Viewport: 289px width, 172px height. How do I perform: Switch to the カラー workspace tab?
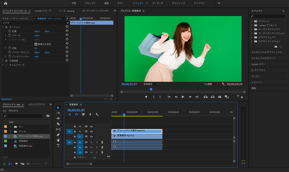pos(120,3)
